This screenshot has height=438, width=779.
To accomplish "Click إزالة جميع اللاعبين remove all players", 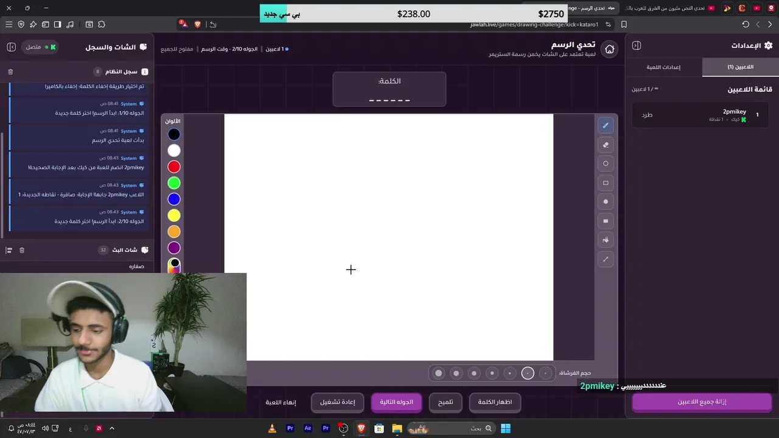I will tap(702, 402).
